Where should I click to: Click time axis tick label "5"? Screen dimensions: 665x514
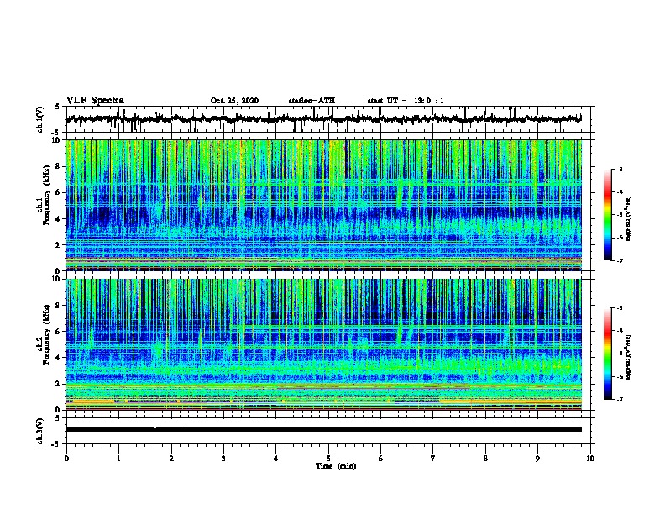coord(328,459)
